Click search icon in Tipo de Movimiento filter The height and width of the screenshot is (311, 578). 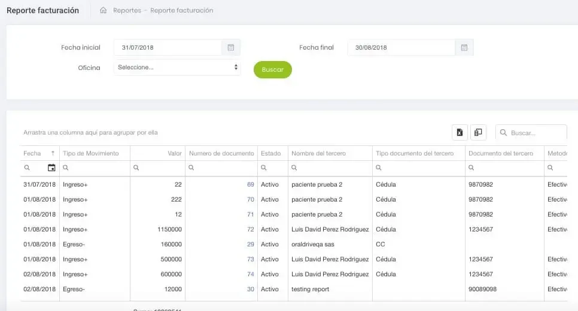66,168
